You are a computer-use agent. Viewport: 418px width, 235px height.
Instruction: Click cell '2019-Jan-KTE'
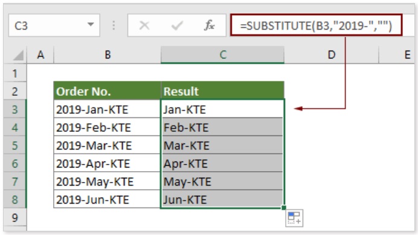(107, 109)
